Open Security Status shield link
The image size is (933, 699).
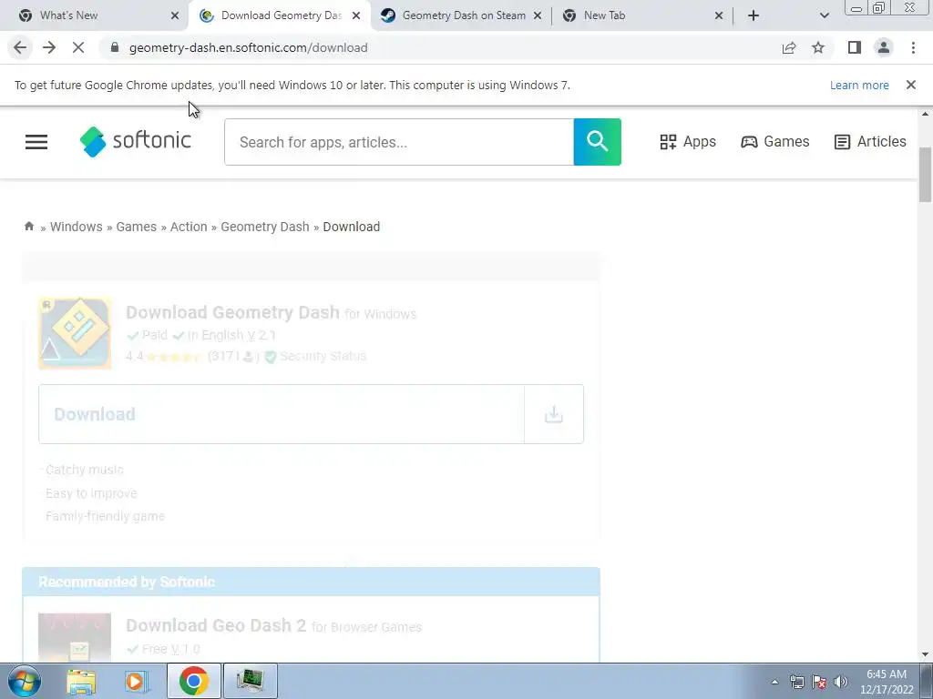click(315, 356)
